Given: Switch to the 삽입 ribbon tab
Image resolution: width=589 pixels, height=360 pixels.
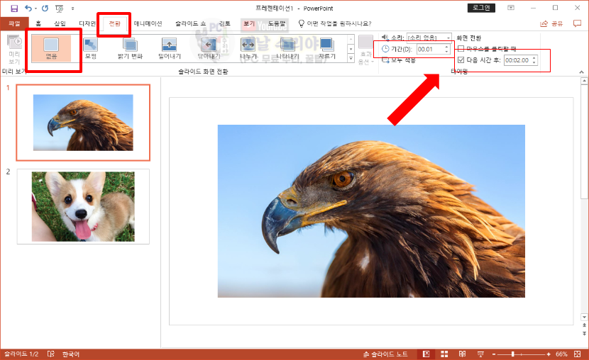Looking at the screenshot, I should [x=60, y=23].
